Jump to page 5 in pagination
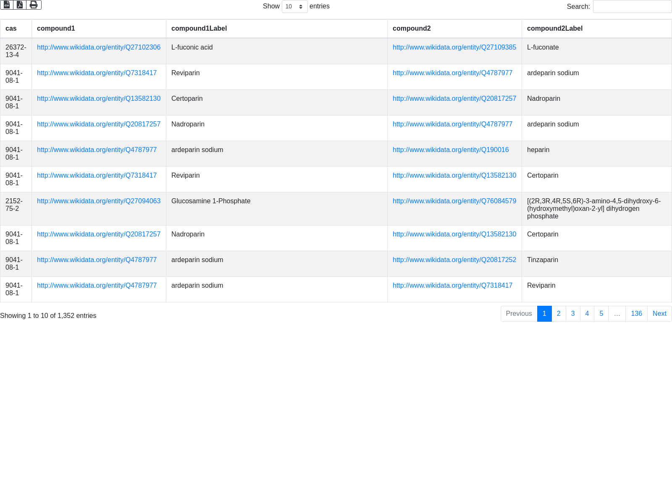The height and width of the screenshot is (504, 672). (601, 314)
